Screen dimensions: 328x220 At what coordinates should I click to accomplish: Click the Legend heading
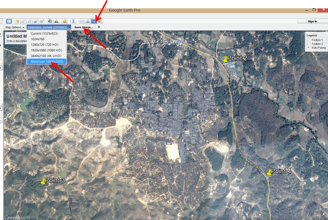coord(312,35)
